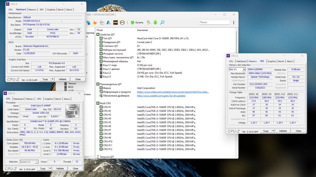Click the flame stability test icon

[x=95, y=23]
